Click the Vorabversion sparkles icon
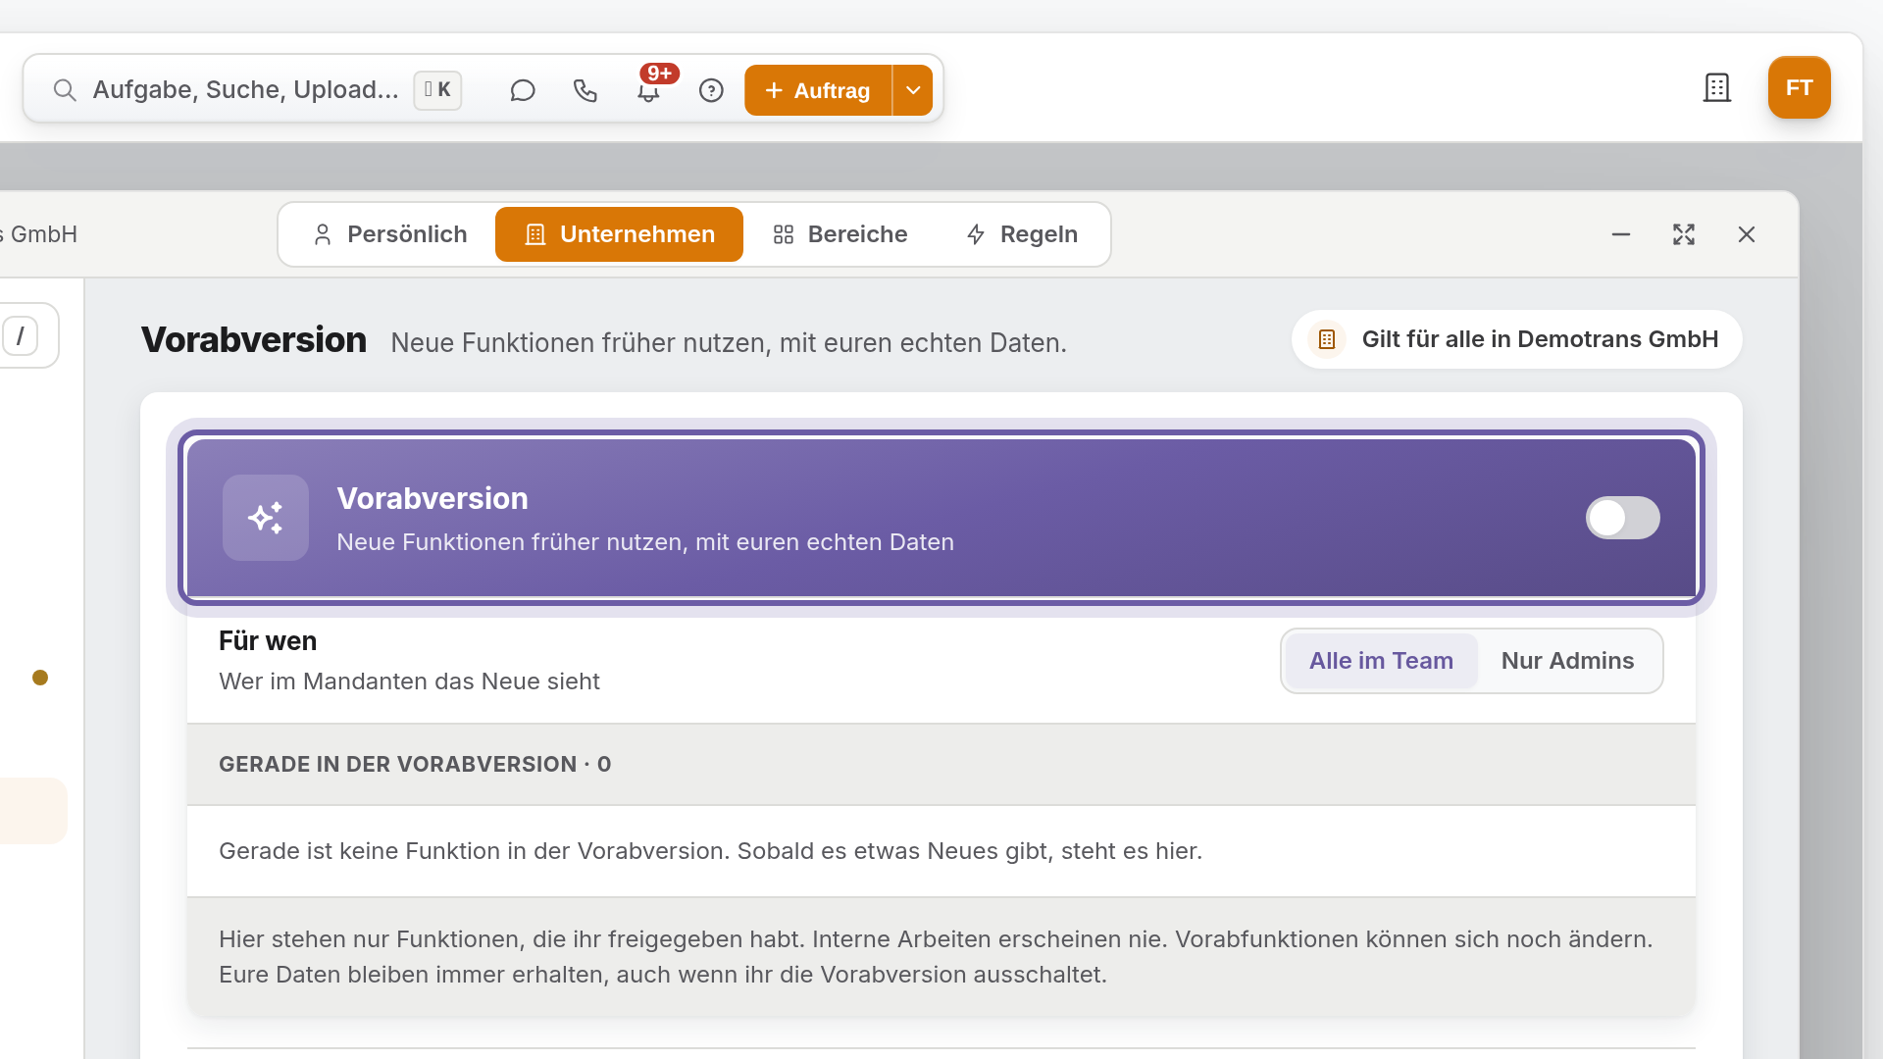1883x1059 pixels. [266, 518]
